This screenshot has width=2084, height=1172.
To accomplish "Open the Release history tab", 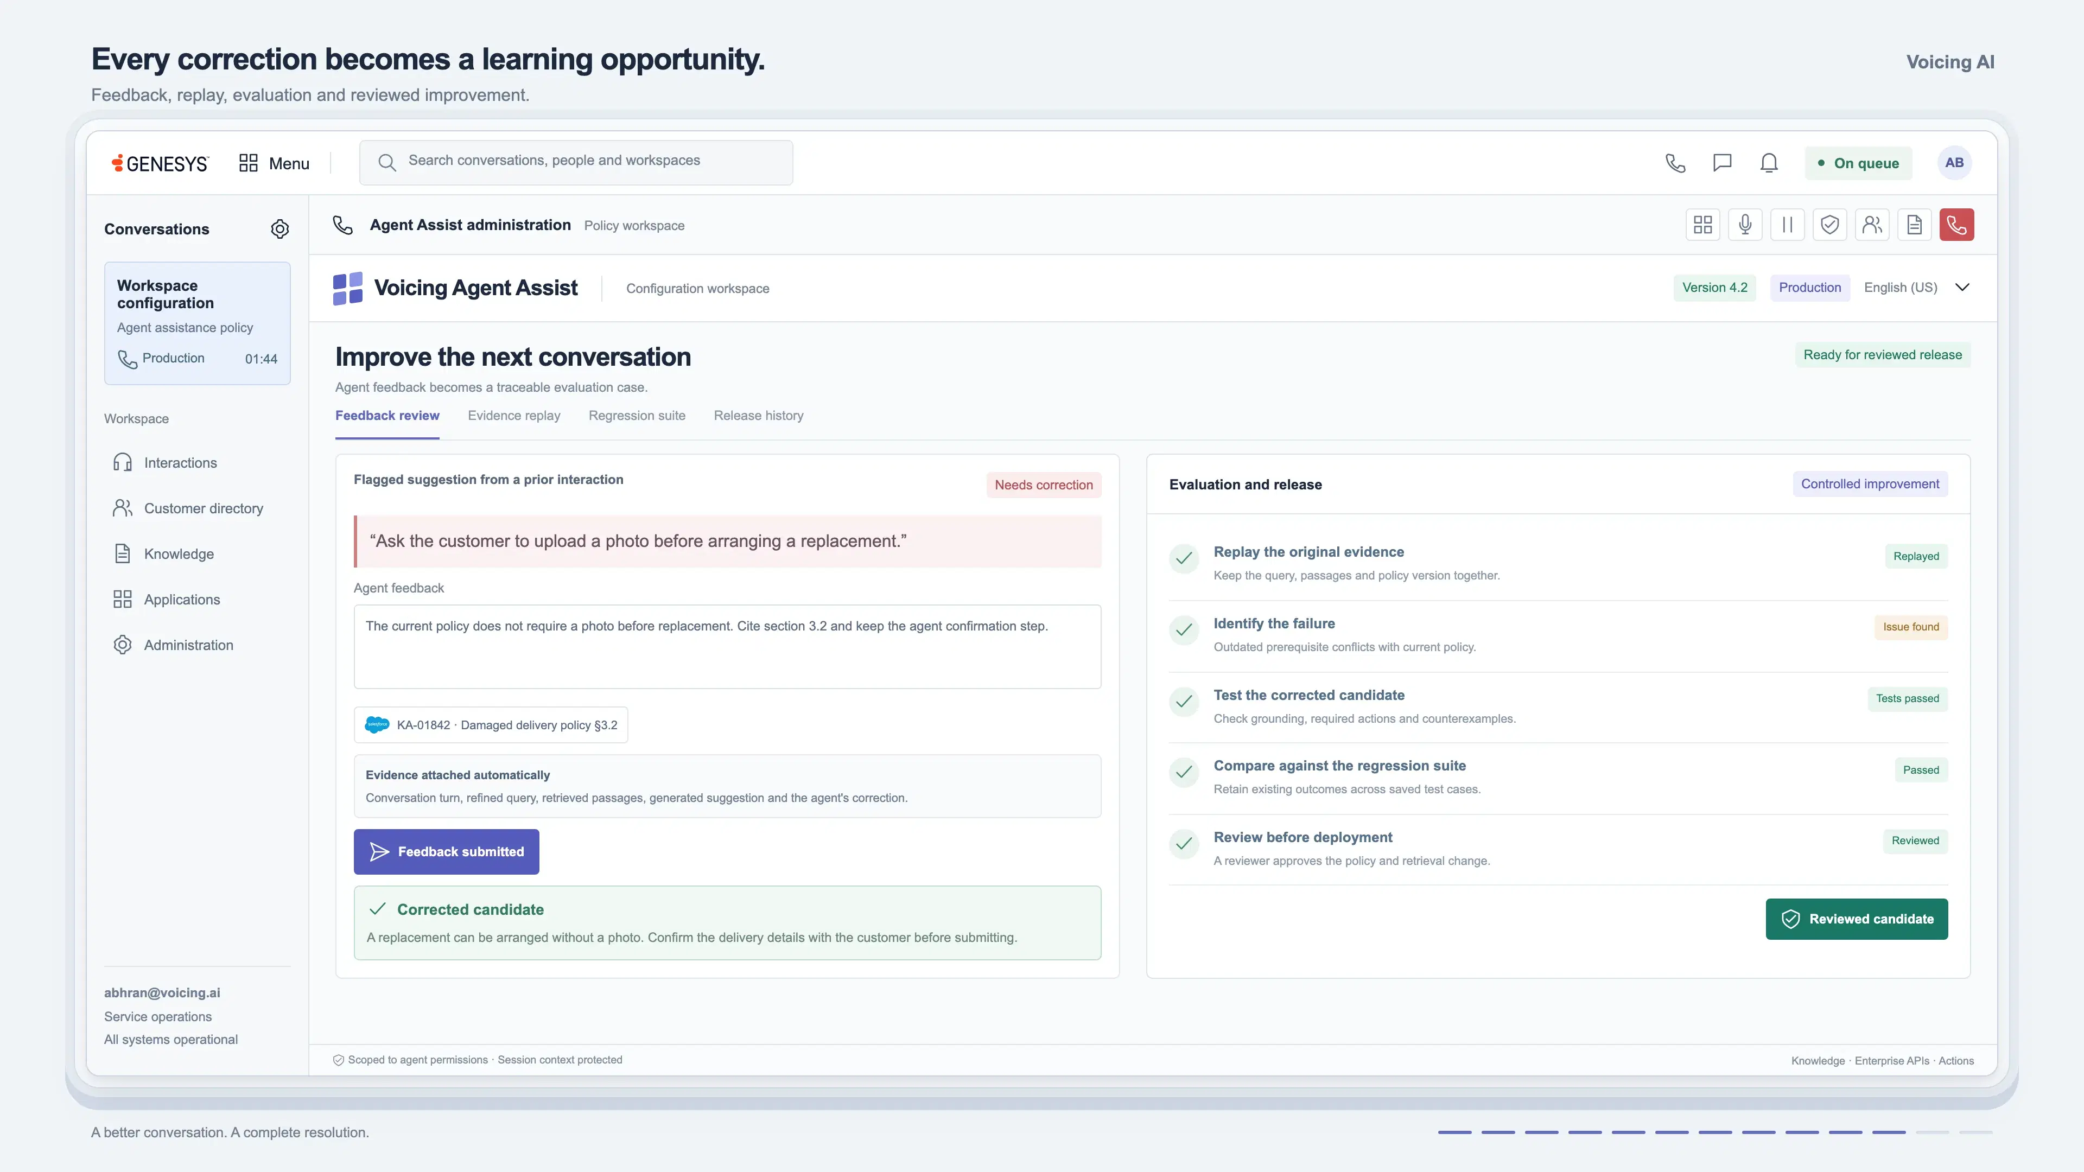I will (758, 416).
